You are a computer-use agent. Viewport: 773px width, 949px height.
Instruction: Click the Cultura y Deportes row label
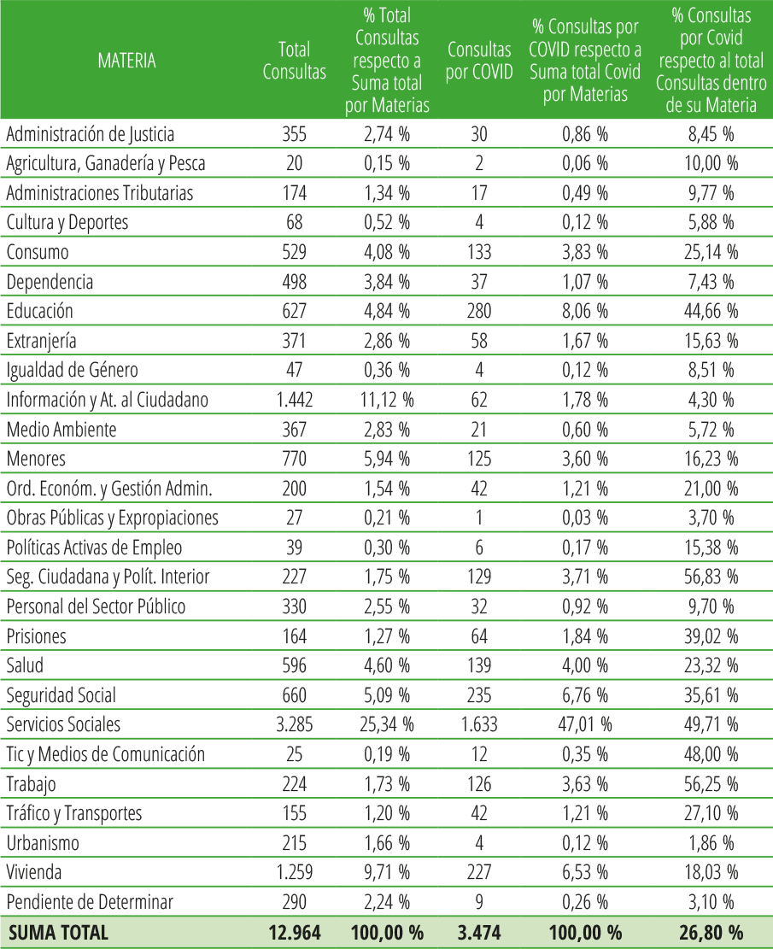click(x=67, y=223)
